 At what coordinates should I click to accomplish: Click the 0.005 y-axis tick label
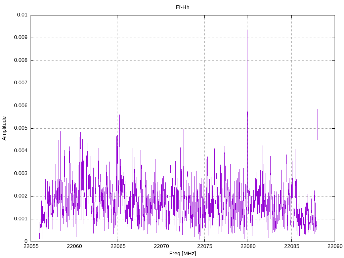pyautogui.click(x=20, y=128)
